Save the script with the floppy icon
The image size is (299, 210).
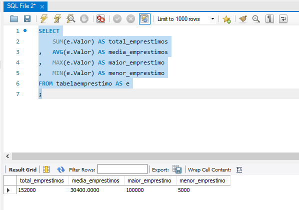tap(27, 19)
